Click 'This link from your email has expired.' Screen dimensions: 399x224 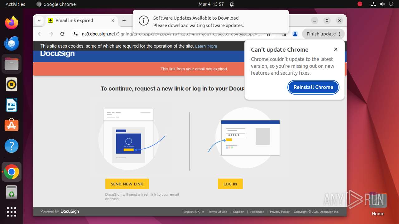point(194,69)
